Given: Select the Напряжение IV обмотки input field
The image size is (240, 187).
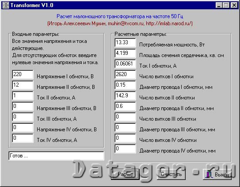Looking at the screenshot, I should point(23,128).
